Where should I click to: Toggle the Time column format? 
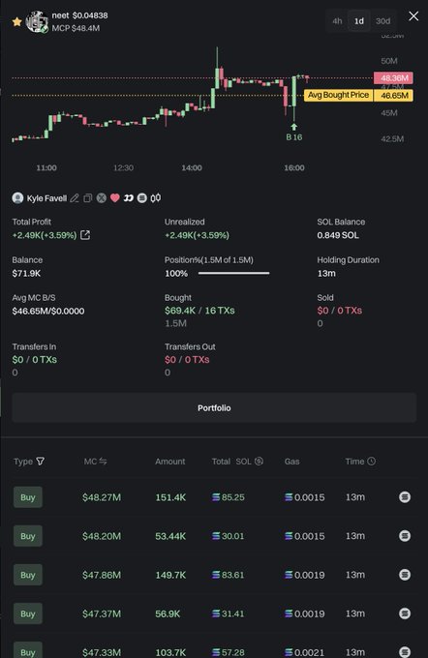click(x=371, y=462)
